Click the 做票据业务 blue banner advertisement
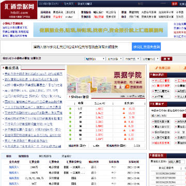The width and height of the screenshot is (186, 186). pyautogui.click(x=101, y=29)
